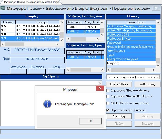Click up arrow of Πίνακες list scrollbar
Screen dimensions: 162x139
[158, 22]
